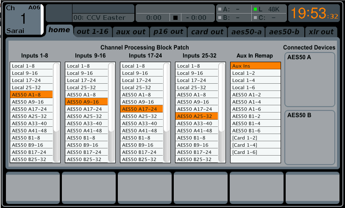The image size is (345, 208).
Task: Pick Local 25-32 in Inputs 25-32 list
Action: point(197,88)
